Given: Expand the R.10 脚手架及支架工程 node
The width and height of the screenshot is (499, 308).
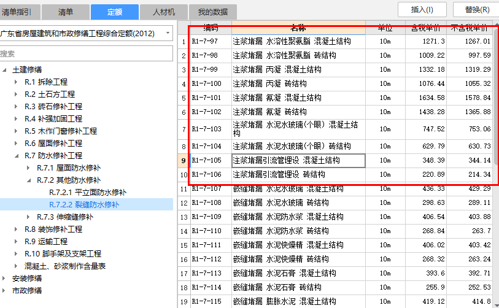Looking at the screenshot, I should pos(16,253).
